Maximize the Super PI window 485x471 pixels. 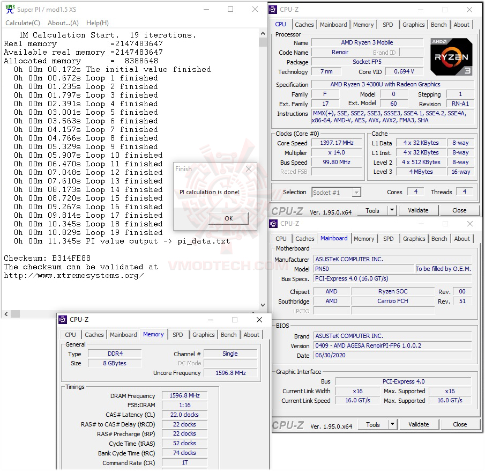point(230,9)
